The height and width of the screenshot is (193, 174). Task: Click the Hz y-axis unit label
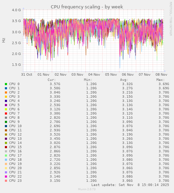pyautogui.click(x=4, y=40)
